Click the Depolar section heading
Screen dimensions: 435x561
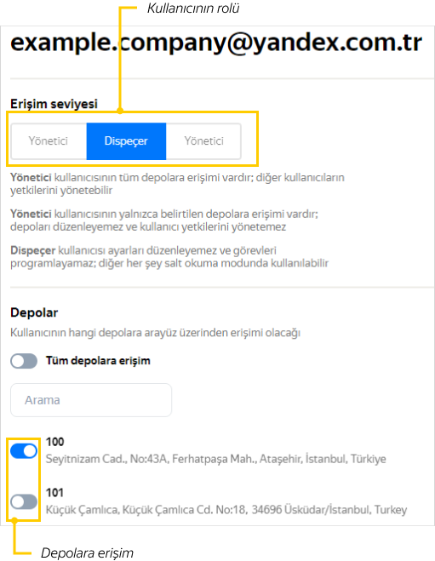[x=34, y=312]
